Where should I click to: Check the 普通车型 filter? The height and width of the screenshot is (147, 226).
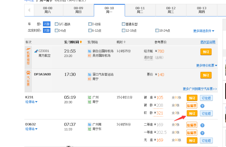(124, 24)
